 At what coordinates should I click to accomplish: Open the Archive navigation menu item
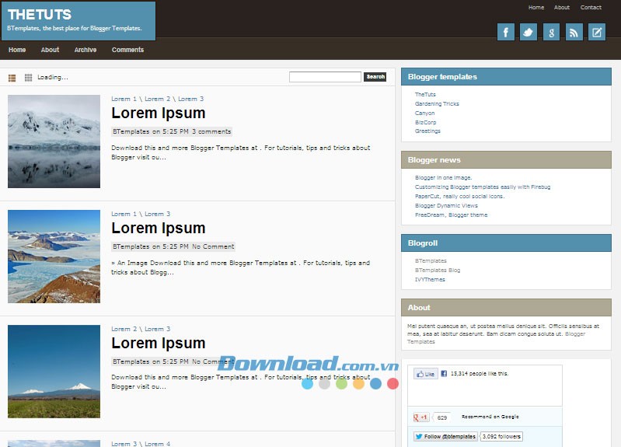coord(85,50)
